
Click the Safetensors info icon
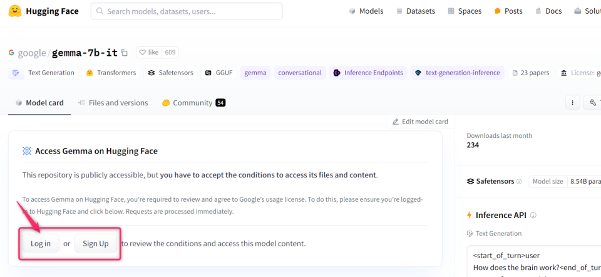519,182
